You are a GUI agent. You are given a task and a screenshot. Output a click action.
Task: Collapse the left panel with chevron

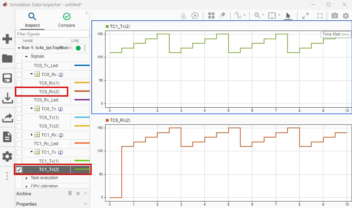pos(87,13)
